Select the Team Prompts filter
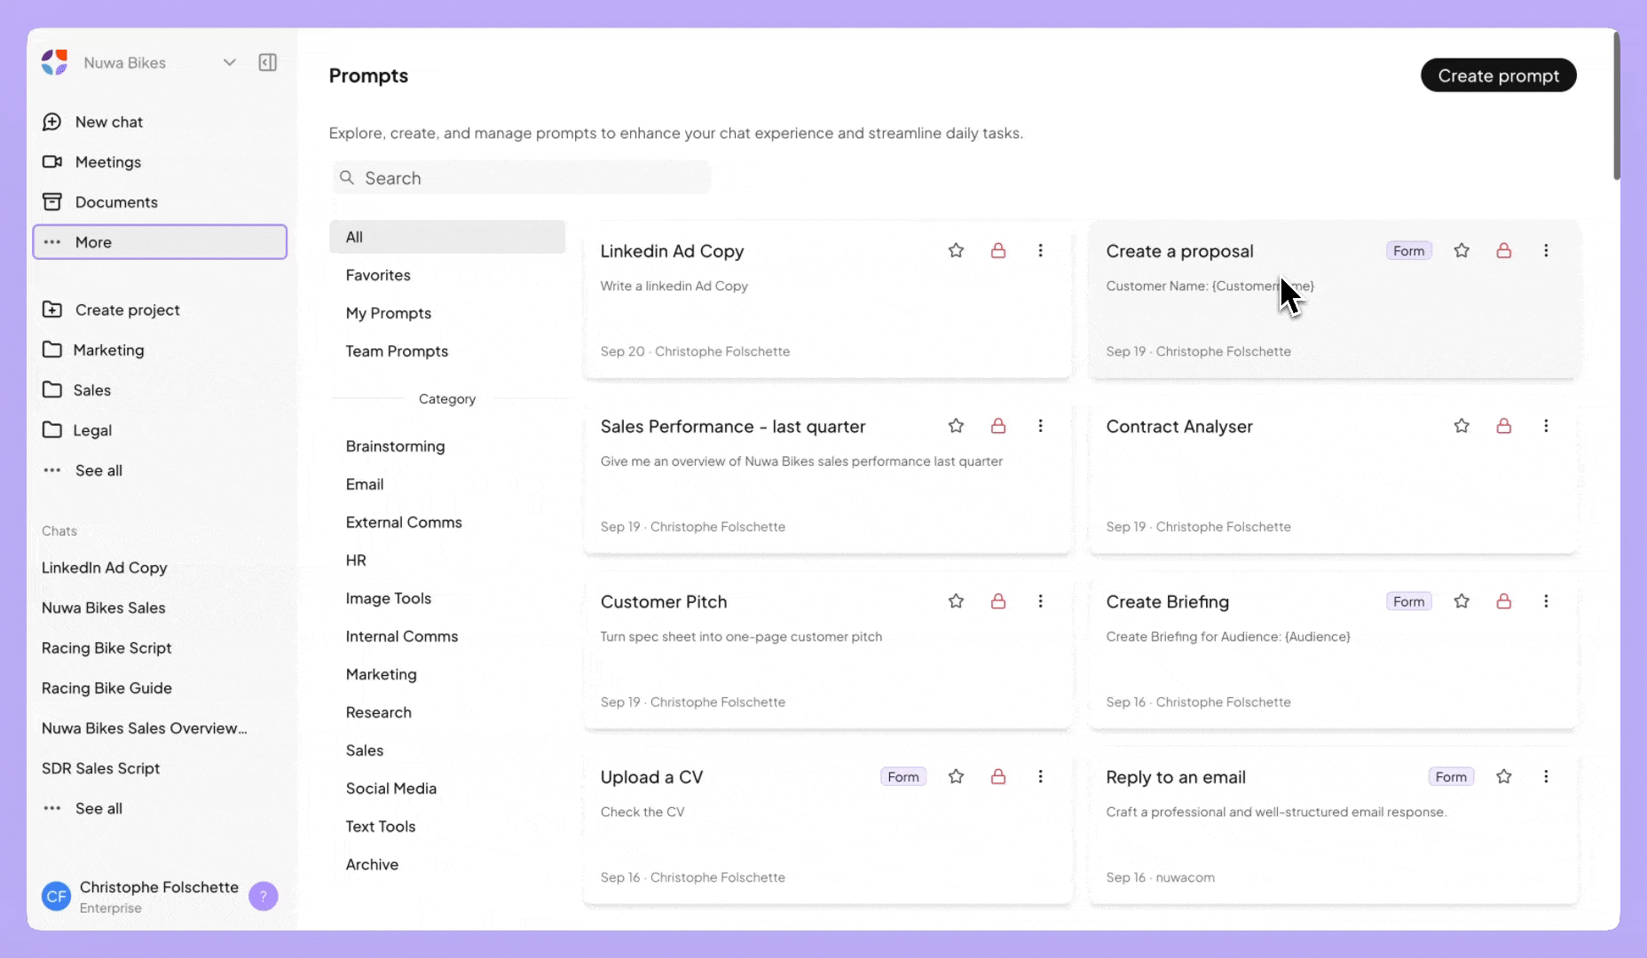 397,351
